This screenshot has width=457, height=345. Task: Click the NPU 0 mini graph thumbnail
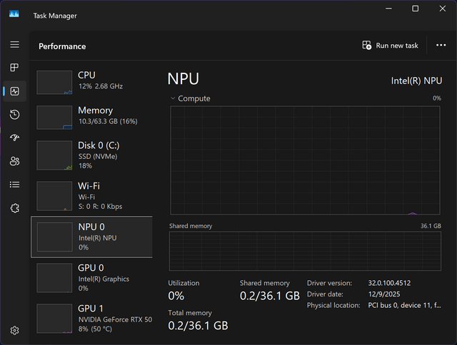tap(55, 237)
